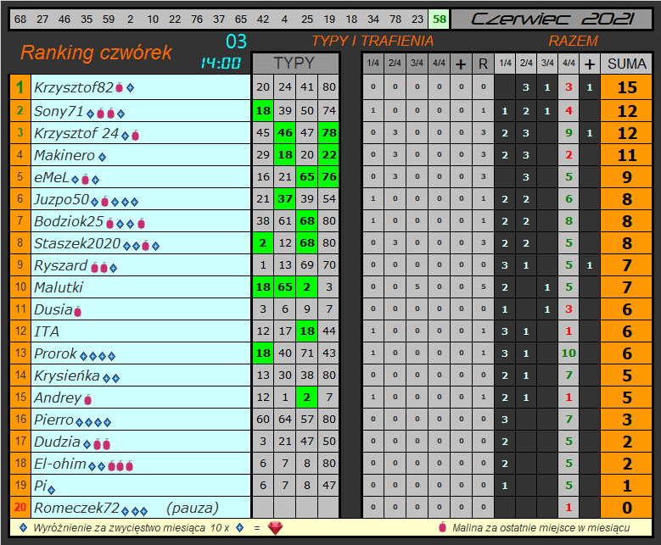Select player name Krzysztof82
The image size is (661, 545).
tap(74, 87)
